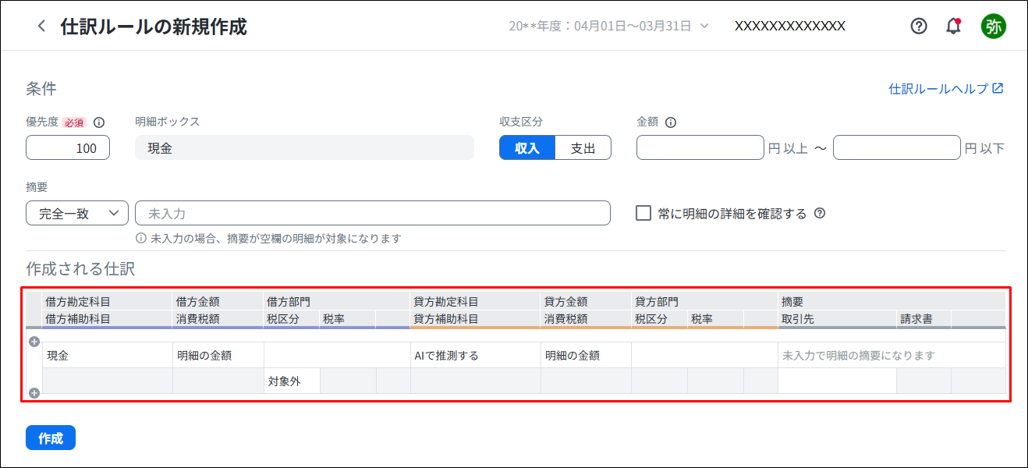Viewport: 1028px width, 468px height.
Task: Click info icon next to 金額 label
Action: [x=671, y=122]
